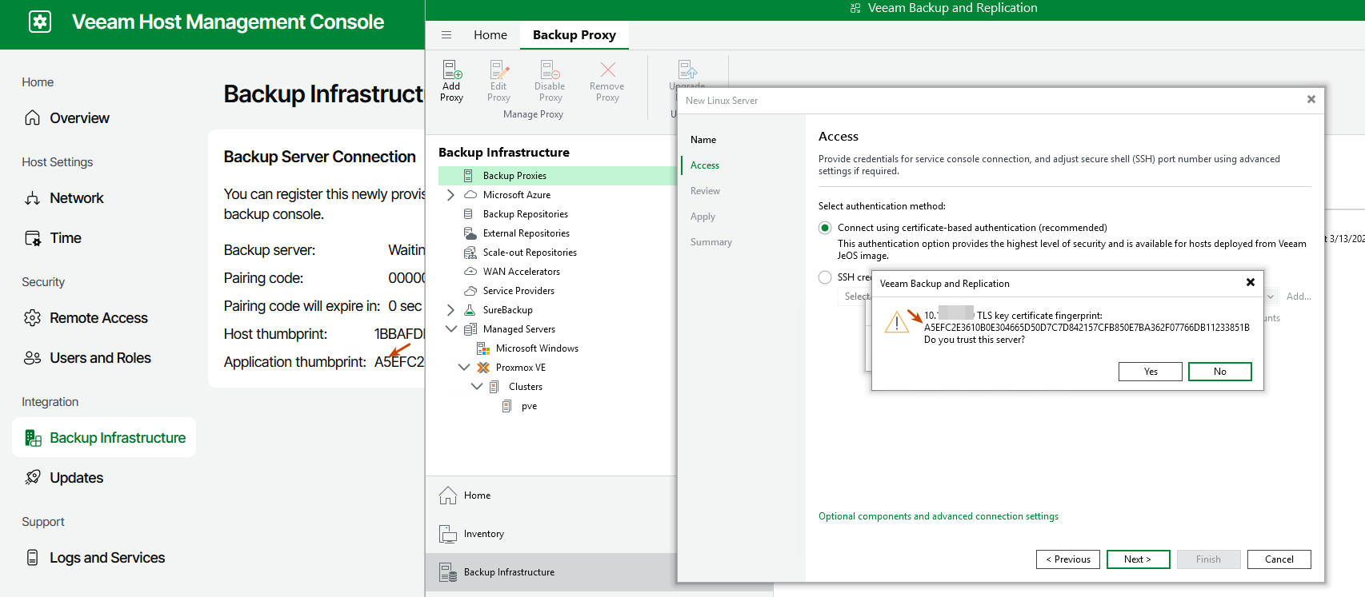The image size is (1365, 597).
Task: Select WAN Accelerators tree node
Action: (x=521, y=272)
